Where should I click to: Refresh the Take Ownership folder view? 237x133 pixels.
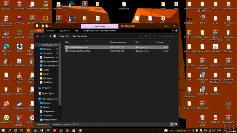(x=146, y=36)
